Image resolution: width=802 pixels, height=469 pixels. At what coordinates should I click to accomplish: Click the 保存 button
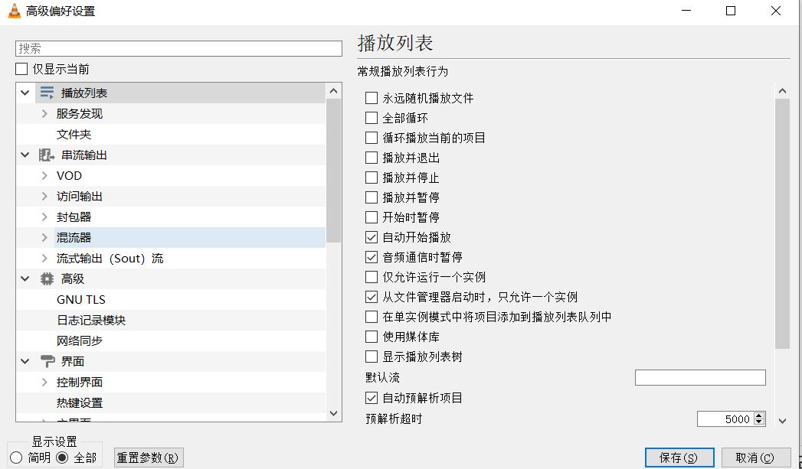pyautogui.click(x=679, y=458)
